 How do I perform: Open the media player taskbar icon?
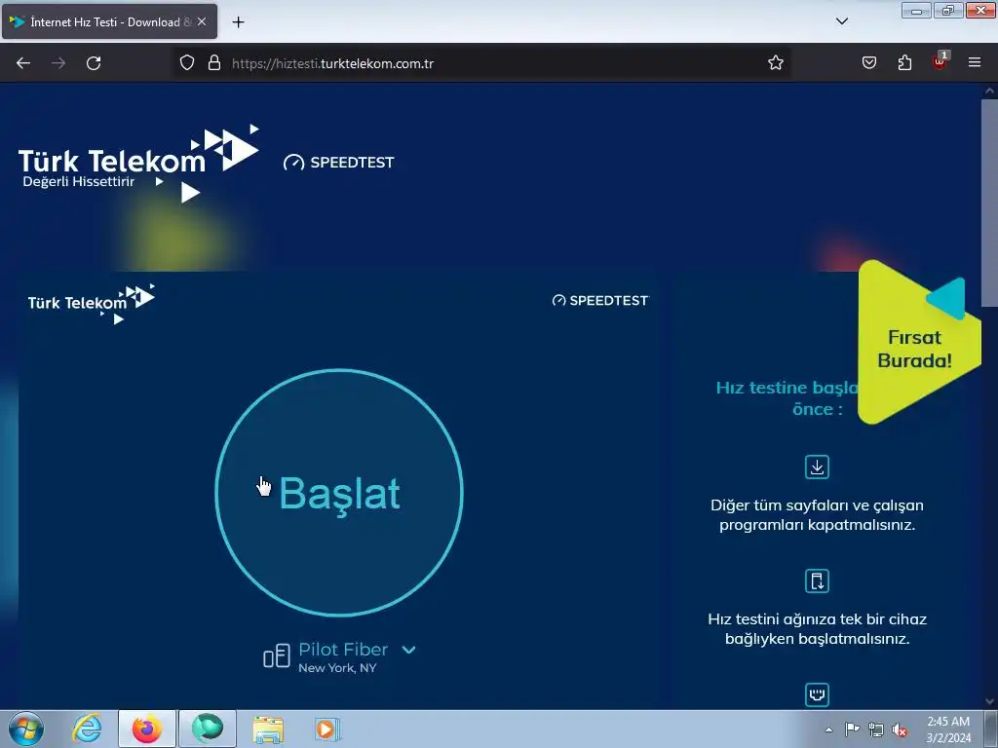click(328, 729)
